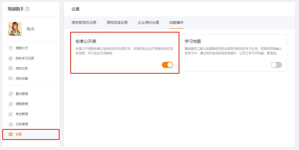The height and width of the screenshot is (150, 299).
Task: Select the 企业课时余量 tab
Action: click(x=148, y=23)
